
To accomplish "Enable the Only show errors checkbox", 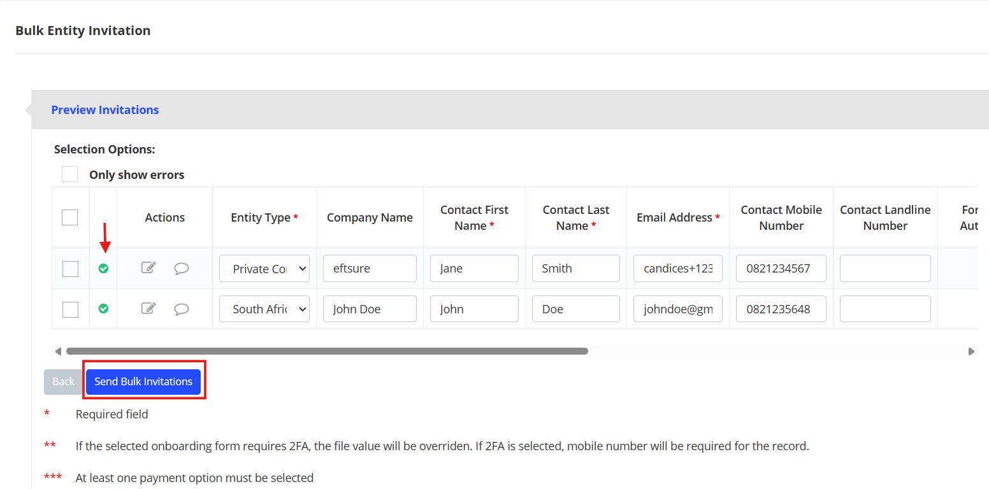I will [69, 174].
